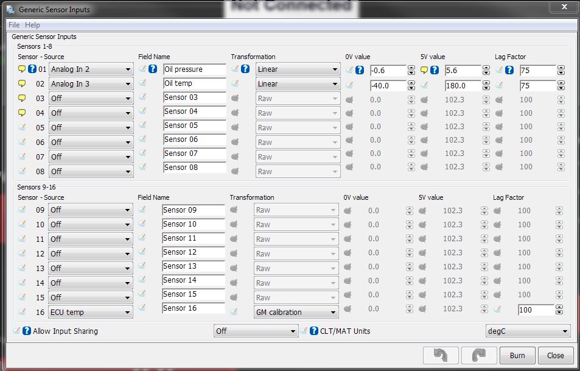Click the Sensor 12 field name box

tap(194, 252)
